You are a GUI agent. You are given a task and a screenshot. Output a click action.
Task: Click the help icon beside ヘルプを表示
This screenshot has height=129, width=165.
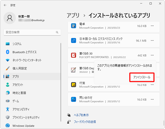point(69,115)
